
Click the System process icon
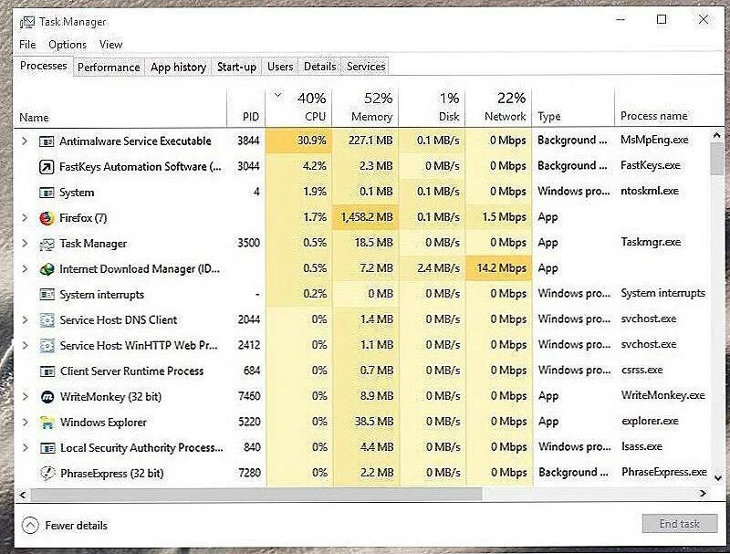(x=47, y=193)
